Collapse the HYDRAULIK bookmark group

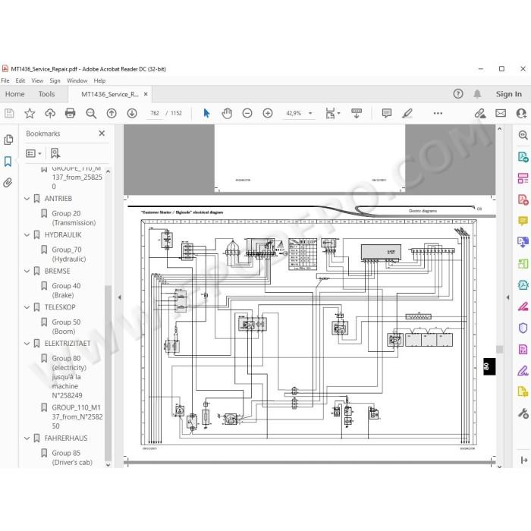[27, 234]
